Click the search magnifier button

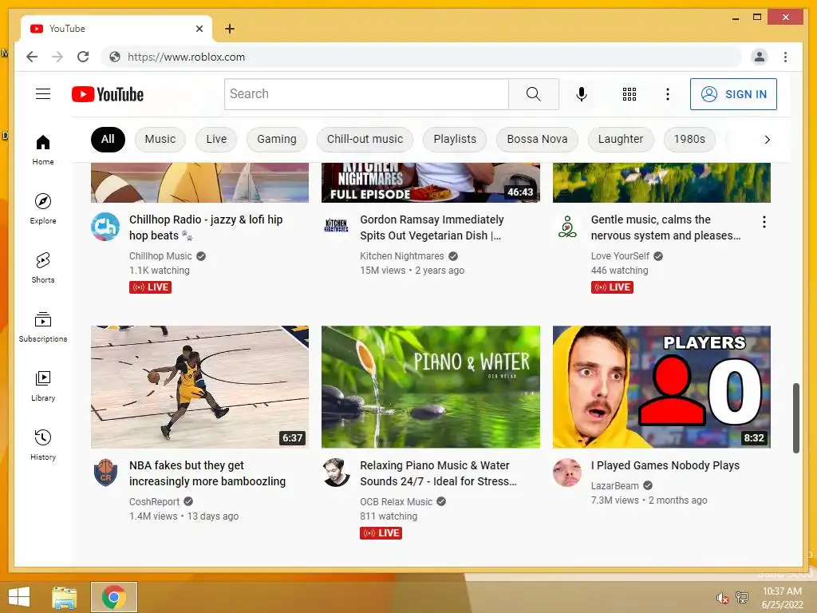coord(533,94)
